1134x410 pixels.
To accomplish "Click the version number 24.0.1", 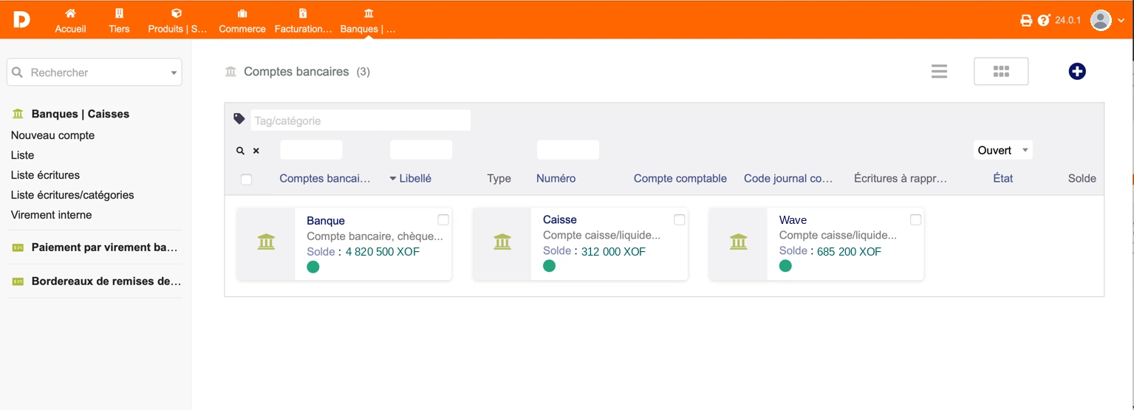I will tap(1068, 20).
